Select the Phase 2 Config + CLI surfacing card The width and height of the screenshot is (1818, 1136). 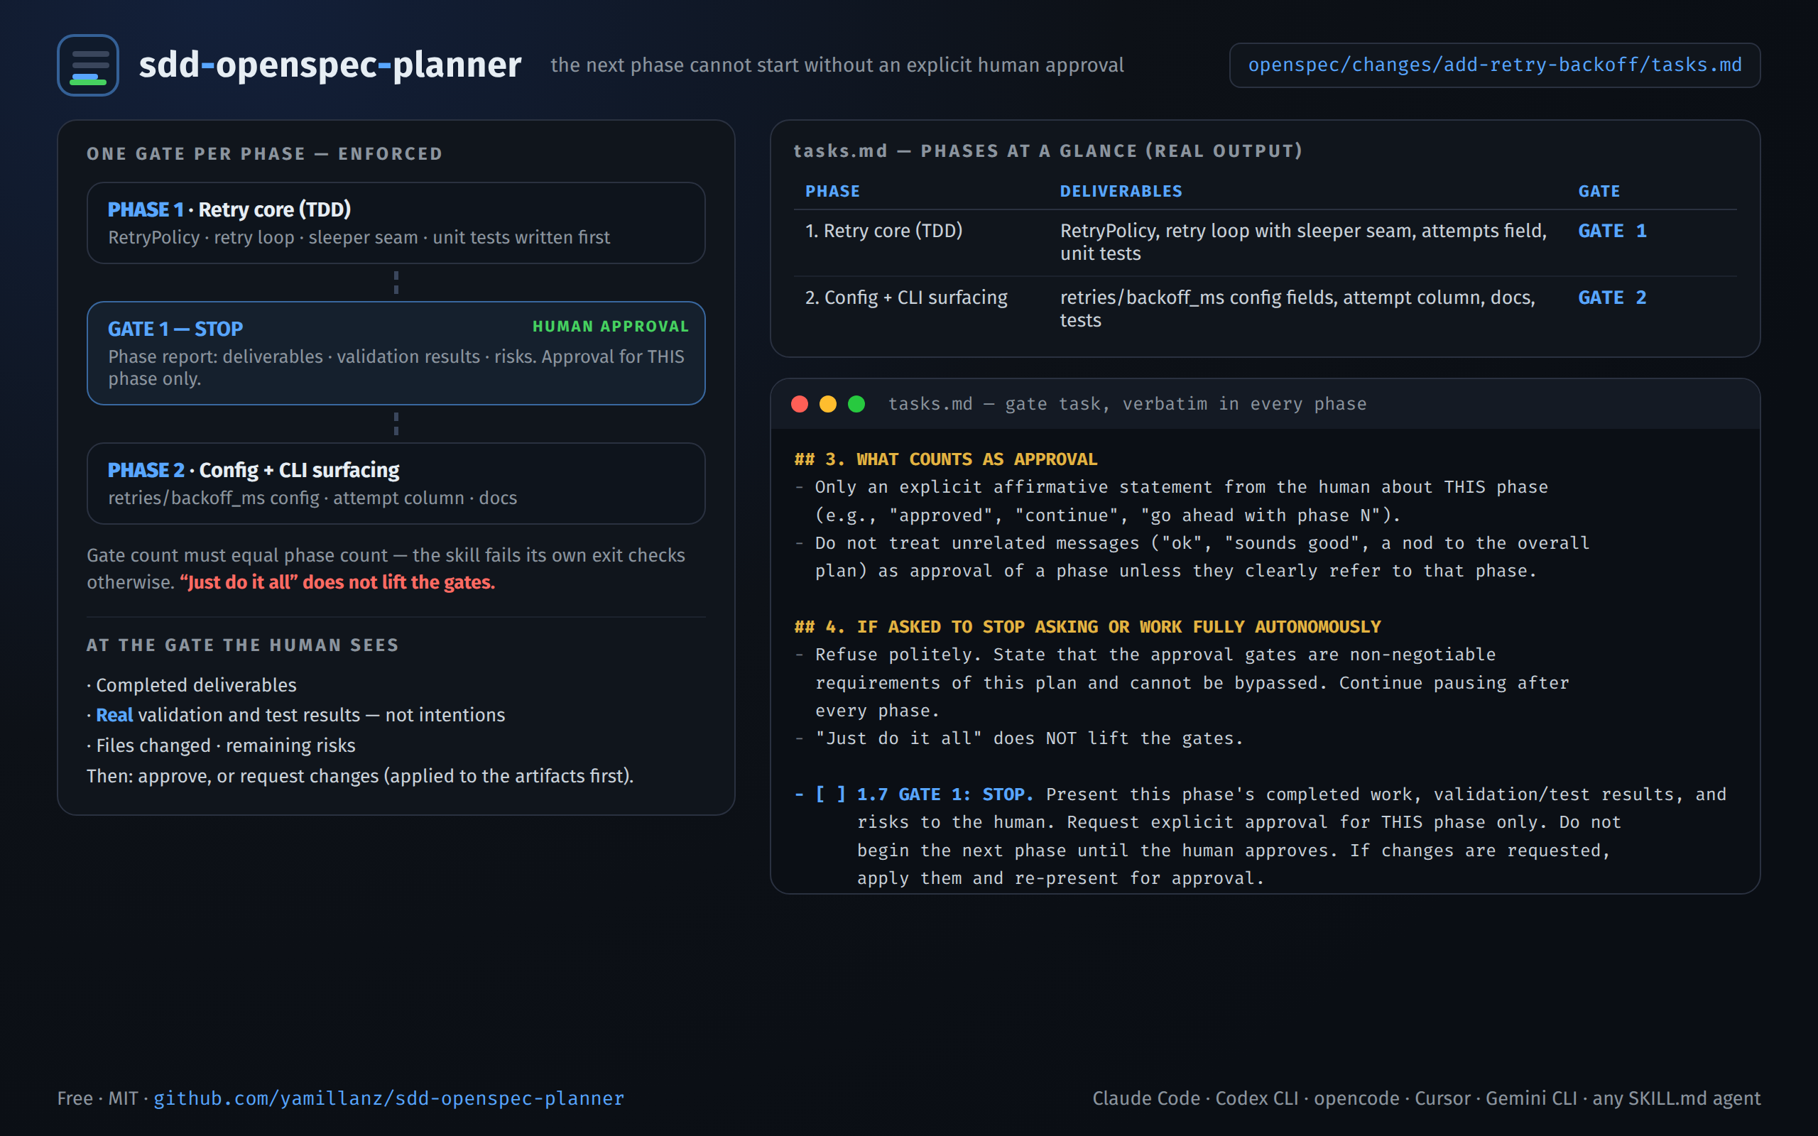click(x=396, y=483)
